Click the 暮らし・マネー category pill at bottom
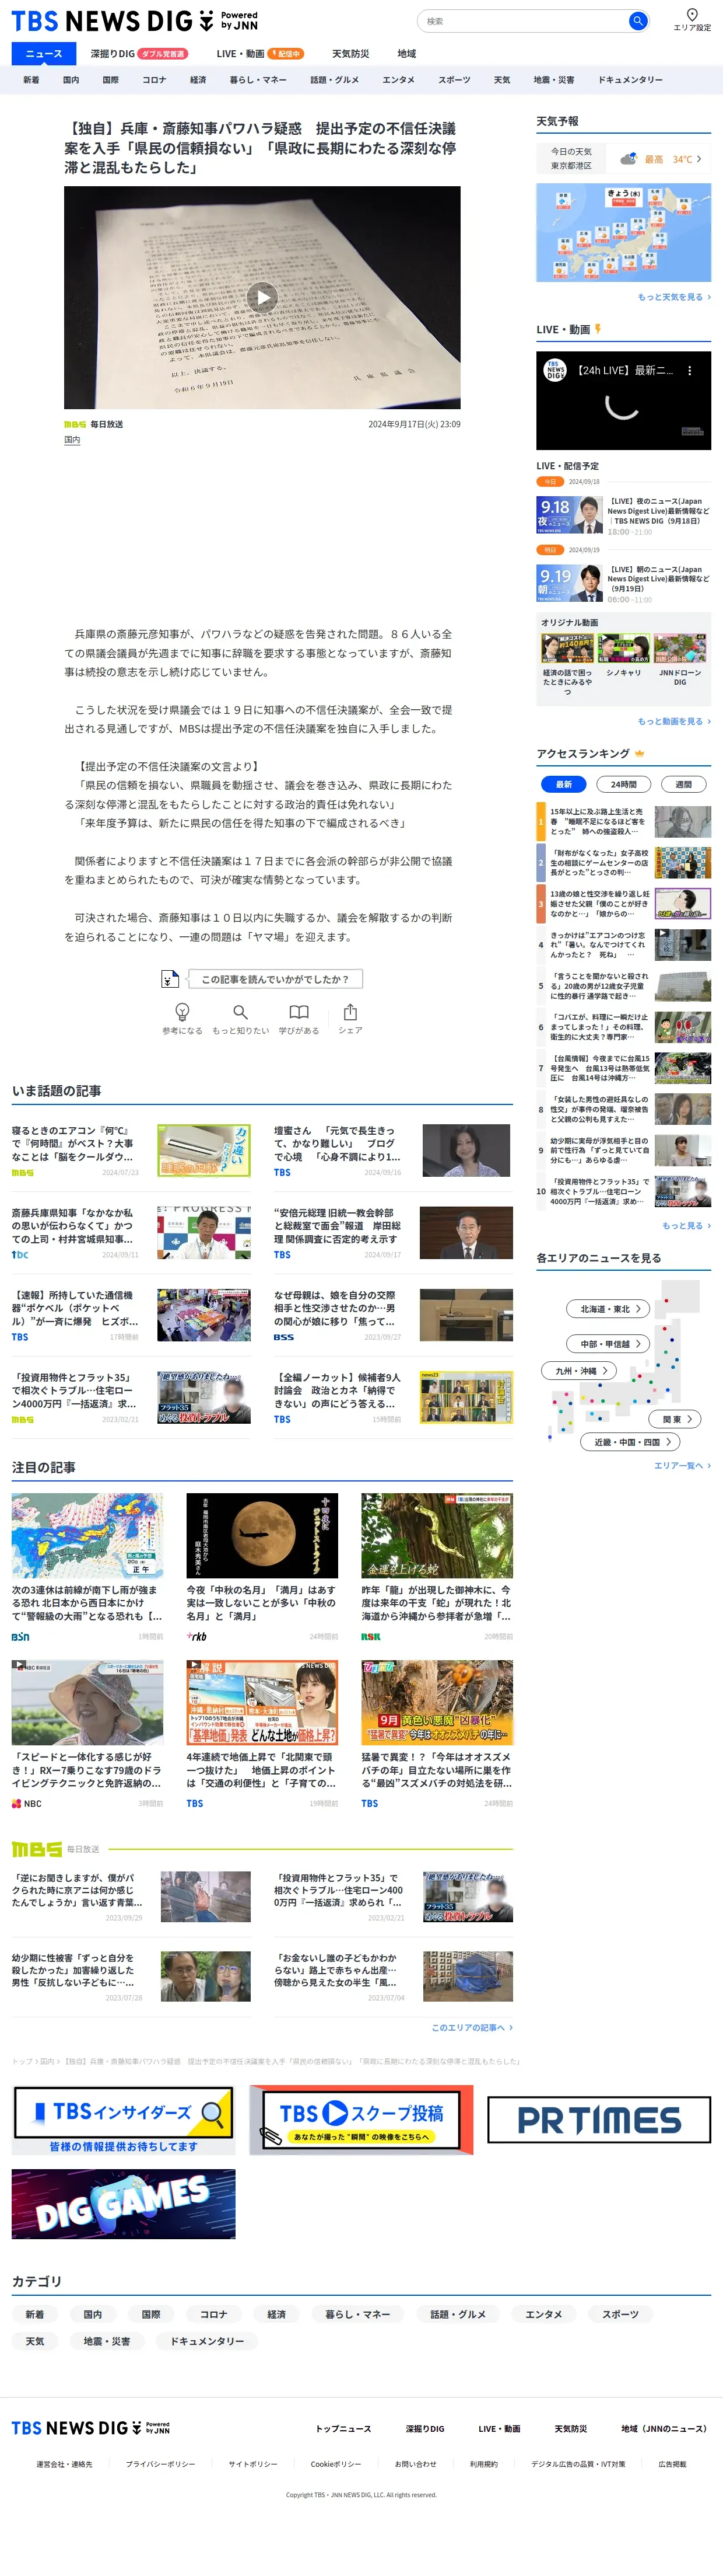The width and height of the screenshot is (723, 2576). click(x=357, y=2315)
